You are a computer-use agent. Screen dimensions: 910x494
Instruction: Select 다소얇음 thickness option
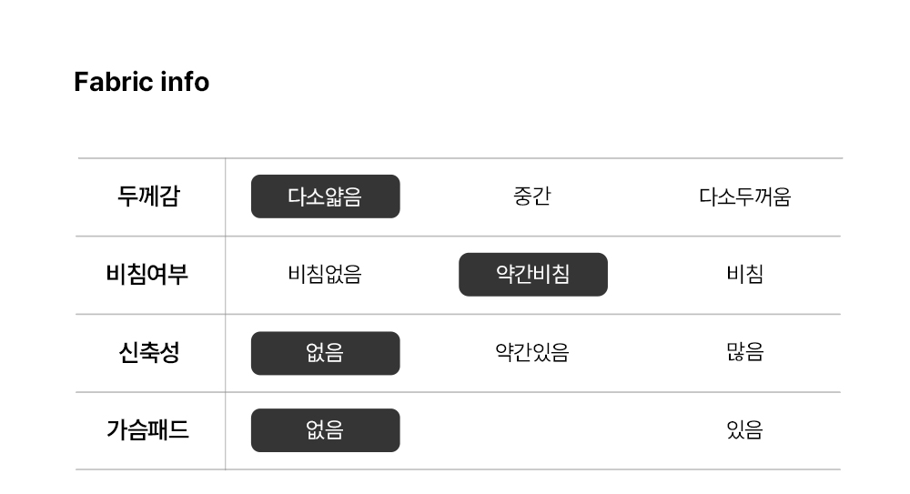(325, 197)
